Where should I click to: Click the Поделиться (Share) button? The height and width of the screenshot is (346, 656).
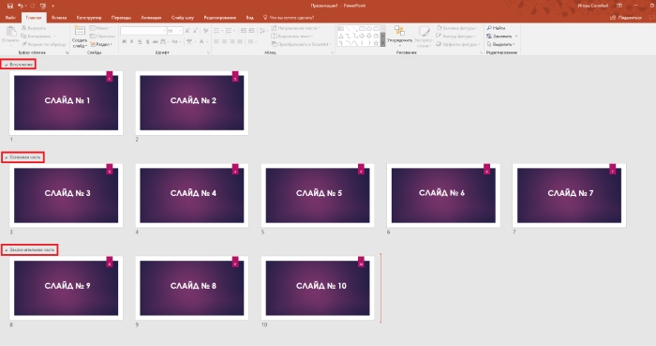(x=626, y=18)
